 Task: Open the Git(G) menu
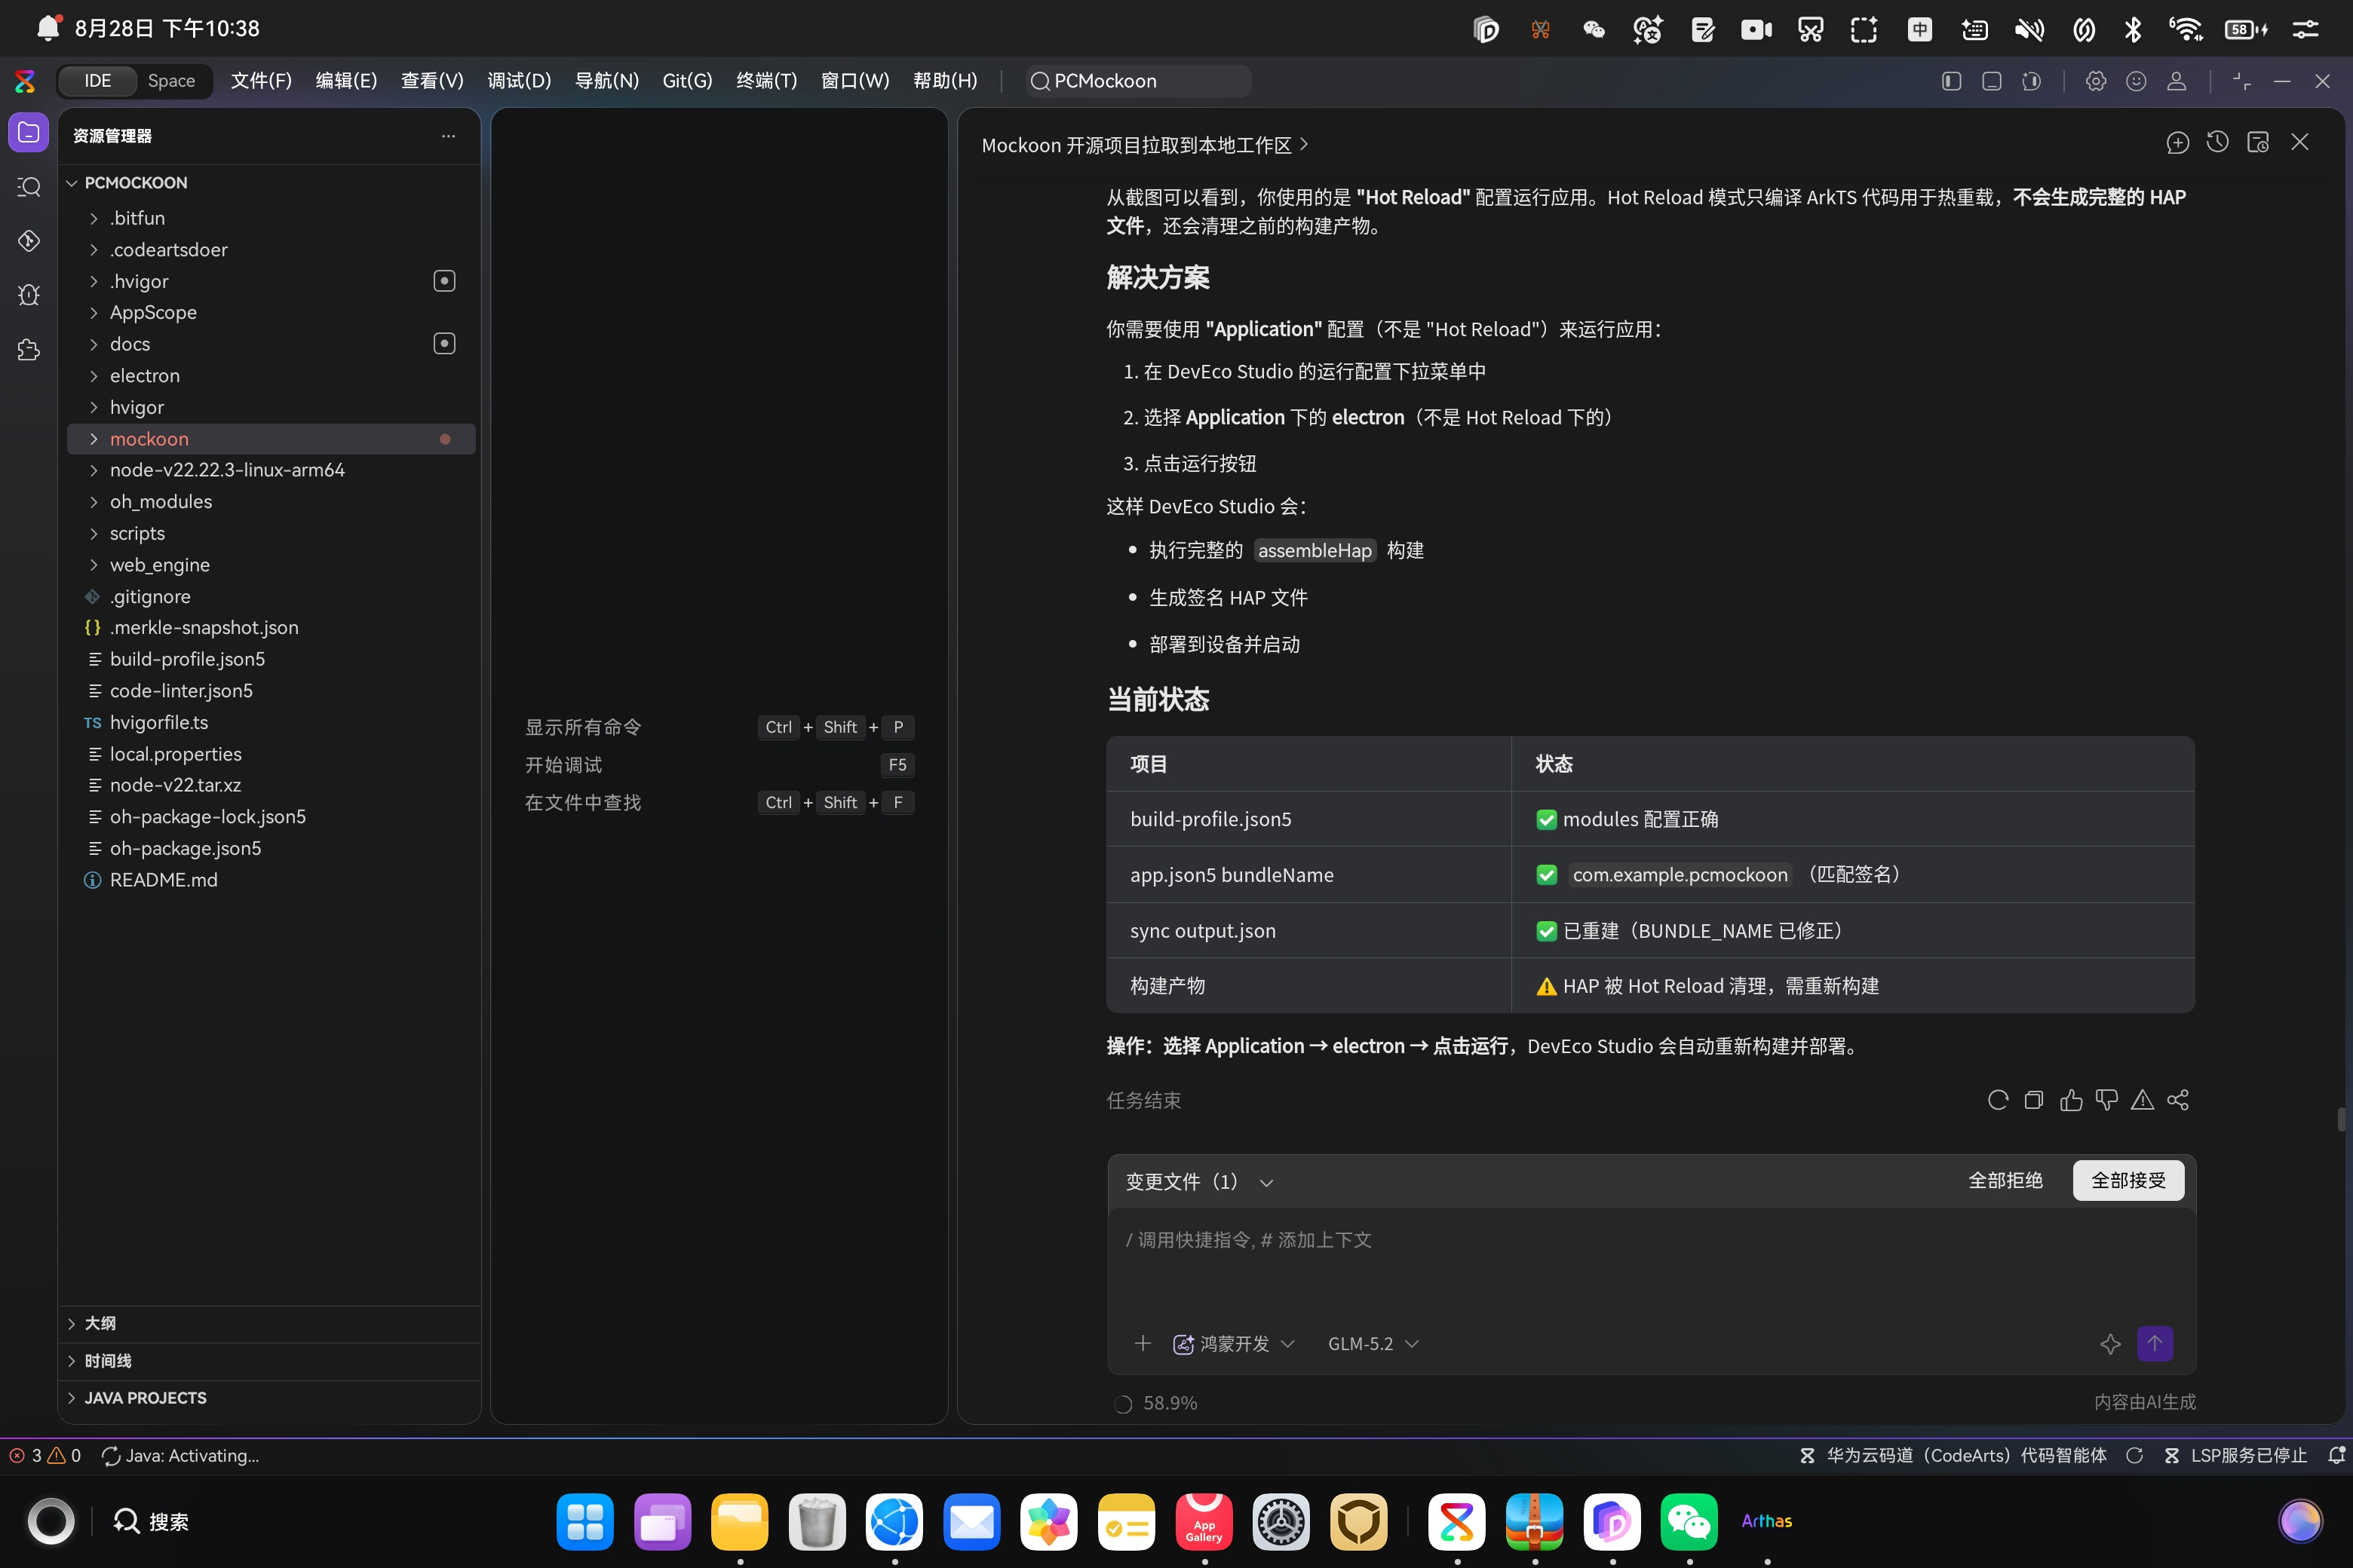click(687, 81)
